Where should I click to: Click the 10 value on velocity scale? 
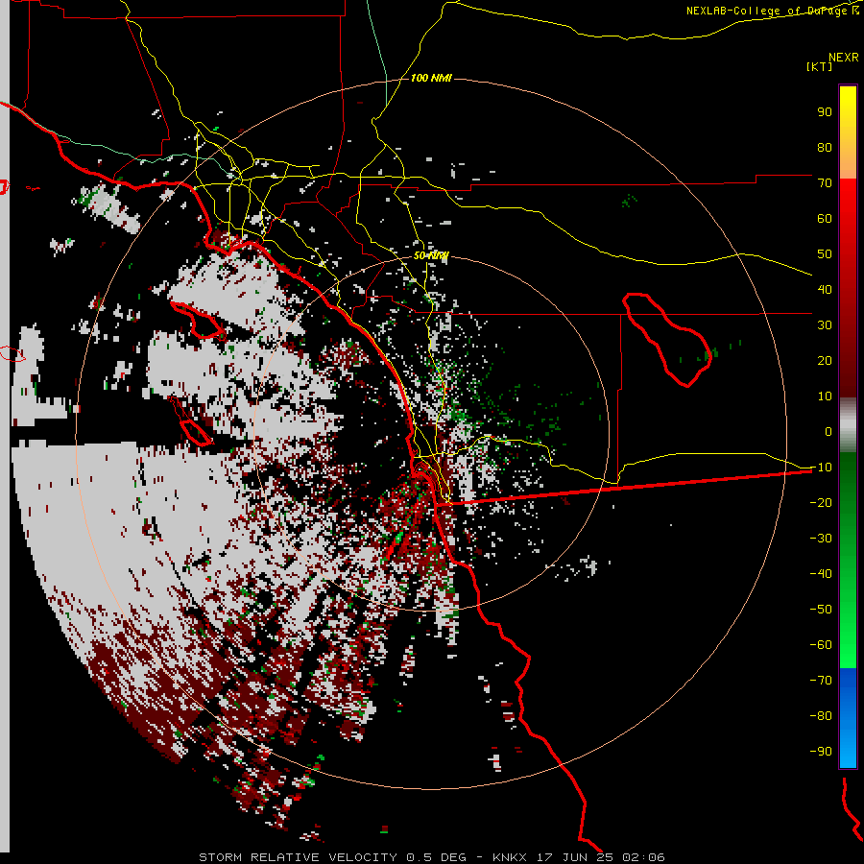(825, 396)
